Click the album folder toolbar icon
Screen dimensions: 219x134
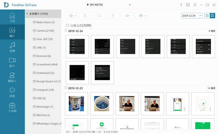141,16
